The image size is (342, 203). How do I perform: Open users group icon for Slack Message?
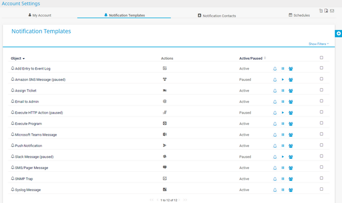pos(291,157)
